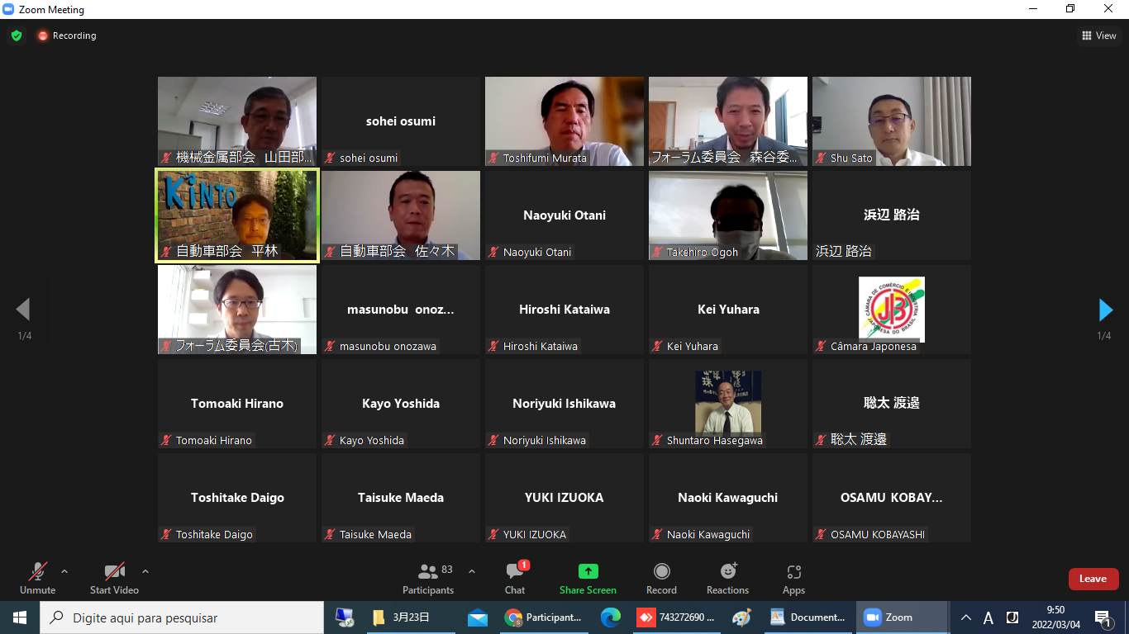Toggle Start Video camera on

click(x=114, y=578)
